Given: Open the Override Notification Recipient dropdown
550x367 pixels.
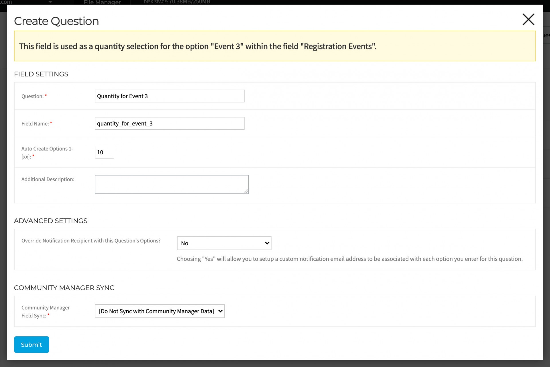Looking at the screenshot, I should click(x=224, y=243).
